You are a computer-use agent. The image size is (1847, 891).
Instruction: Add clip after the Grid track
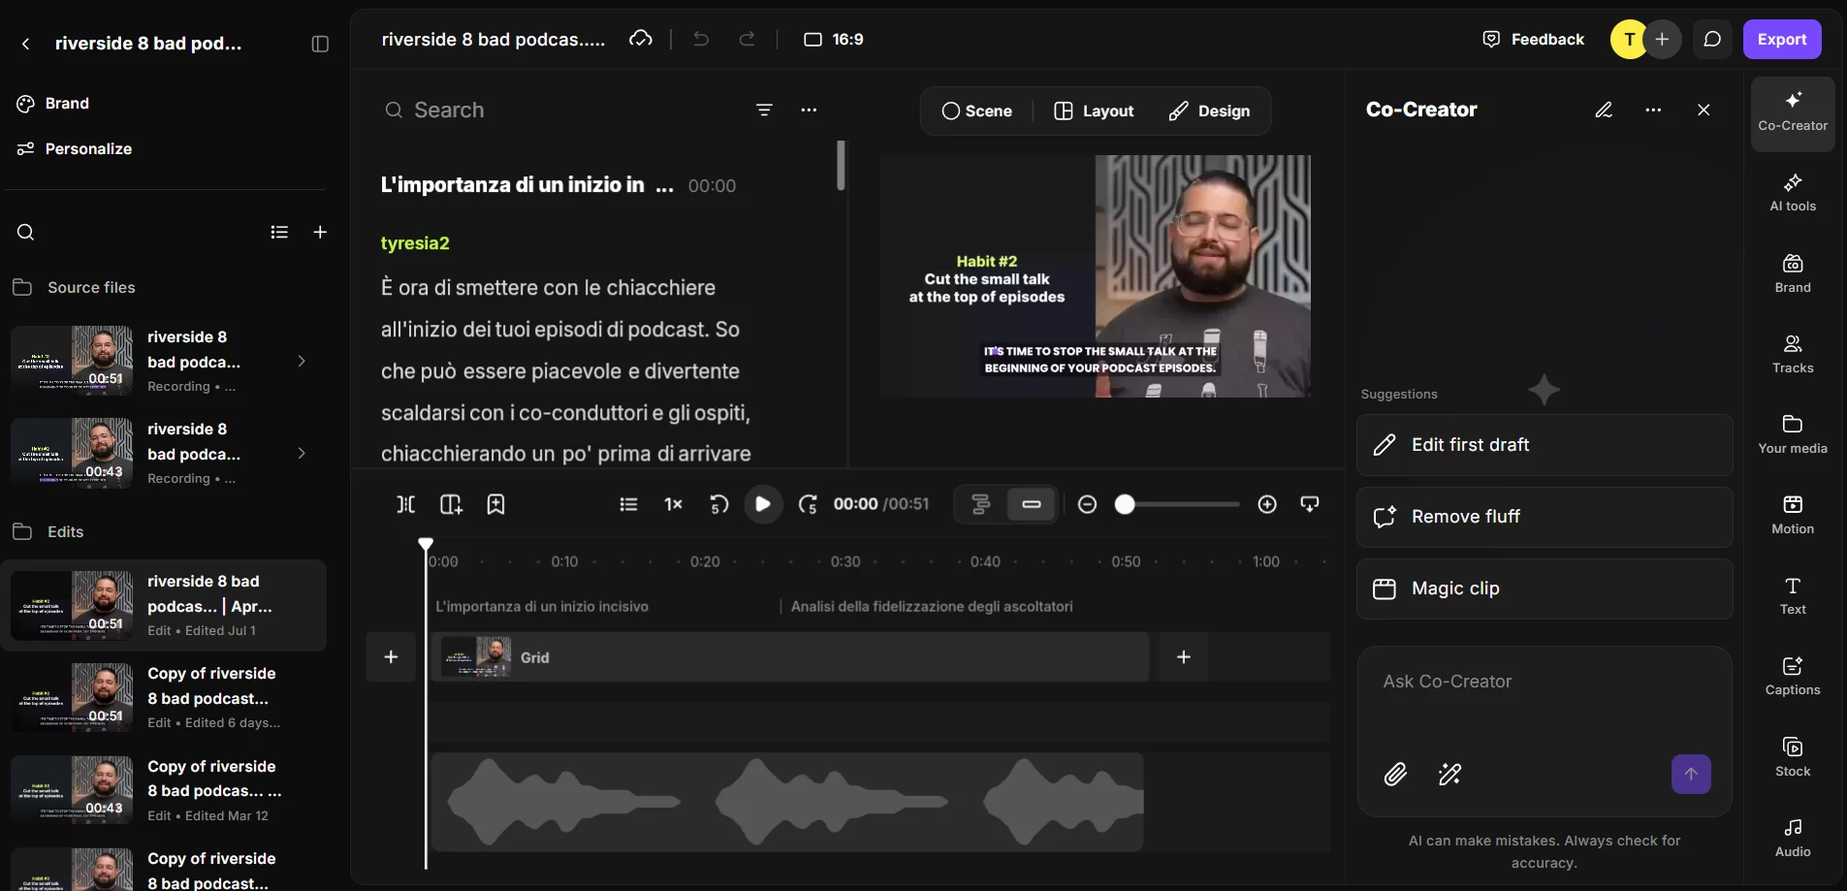(1184, 657)
